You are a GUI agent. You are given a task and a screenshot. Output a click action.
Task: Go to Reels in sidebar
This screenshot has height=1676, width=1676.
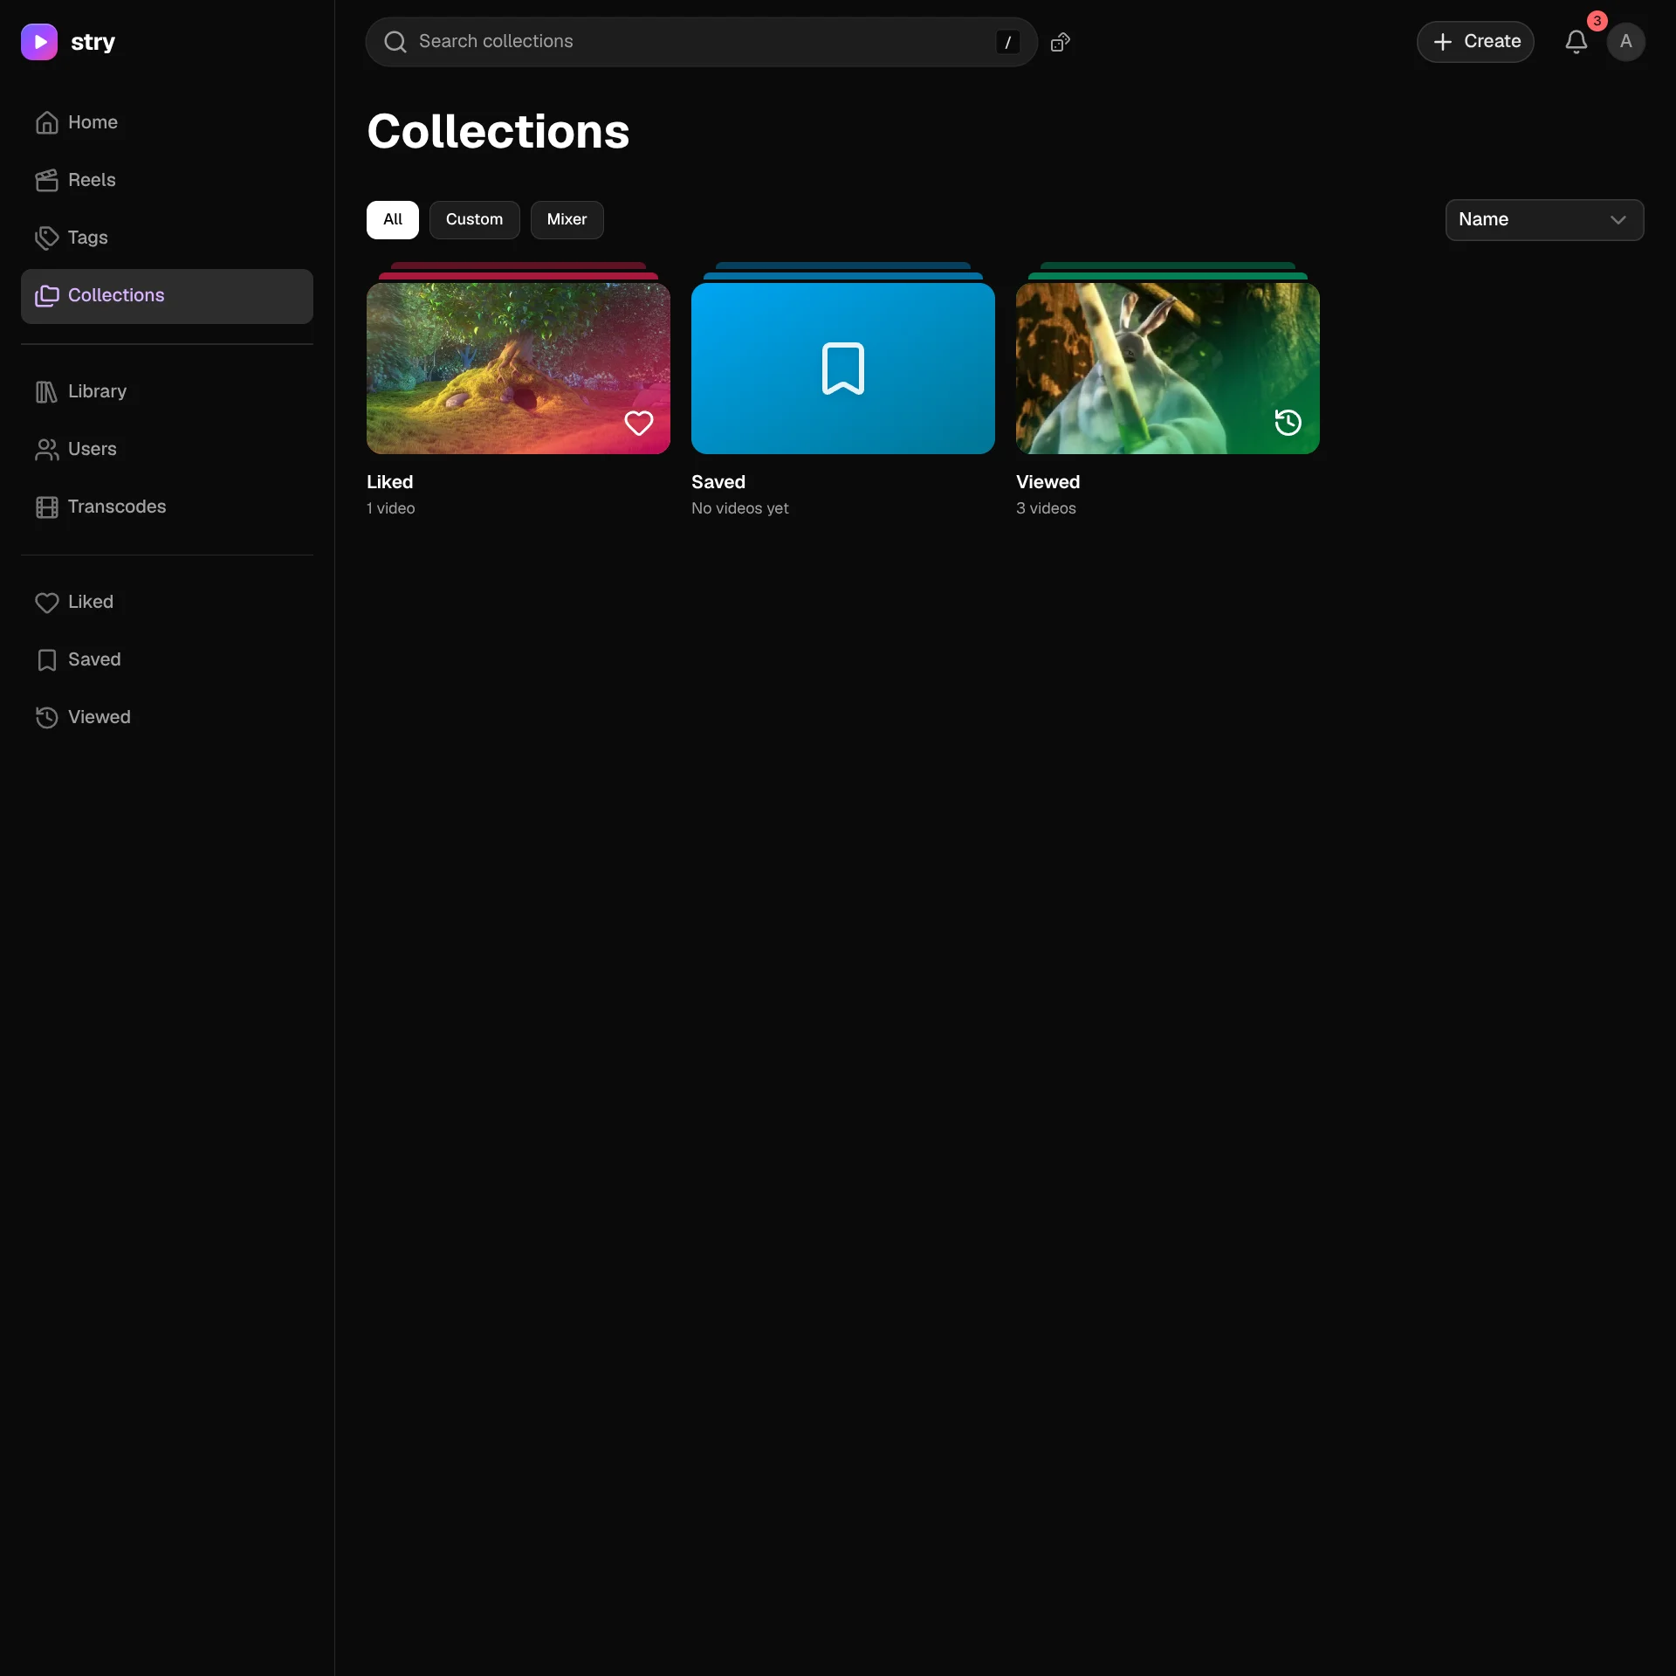pos(167,180)
